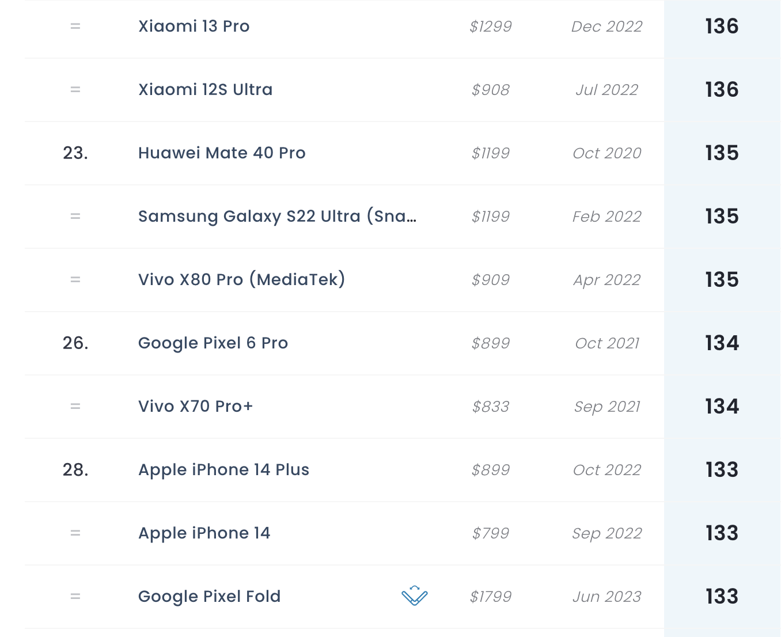Open the Xiaomi 12S Ultra entry
This screenshot has height=637, width=781.
(206, 90)
